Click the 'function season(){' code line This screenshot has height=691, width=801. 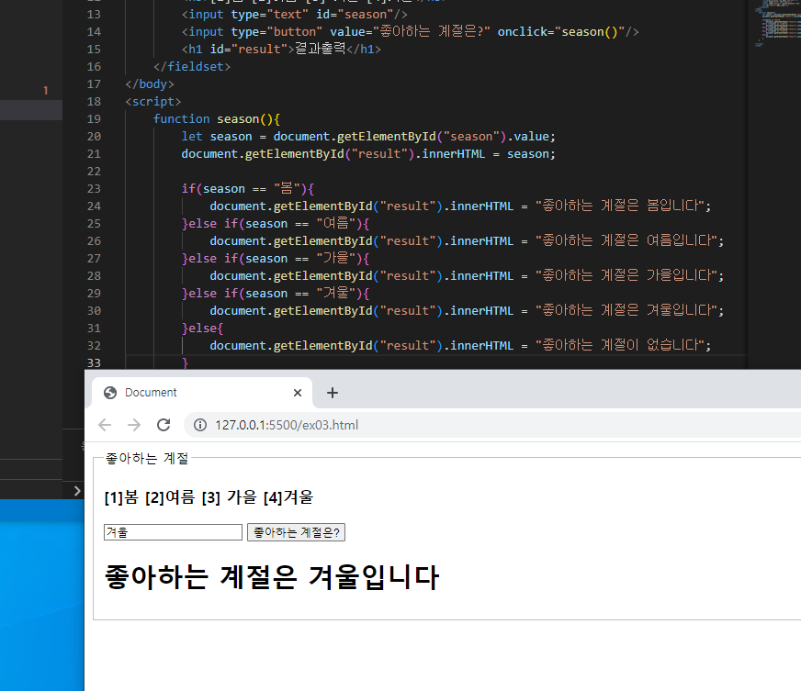point(217,119)
